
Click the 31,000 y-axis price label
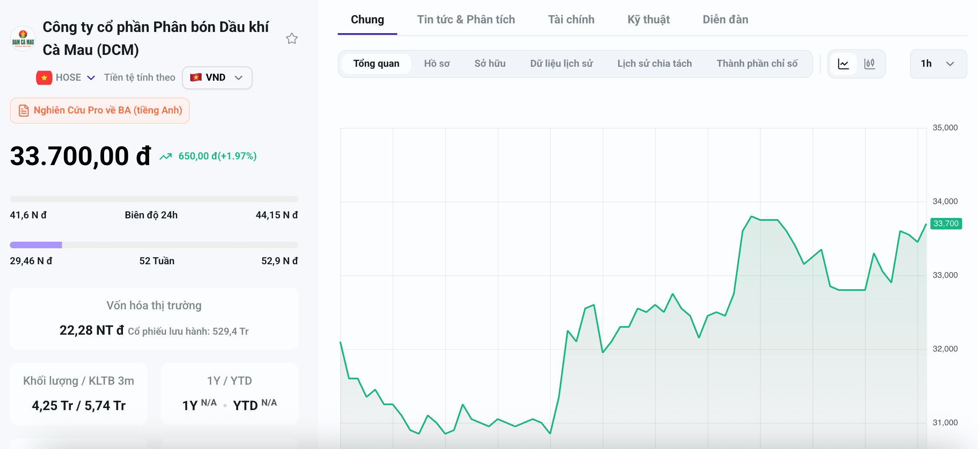pos(945,423)
